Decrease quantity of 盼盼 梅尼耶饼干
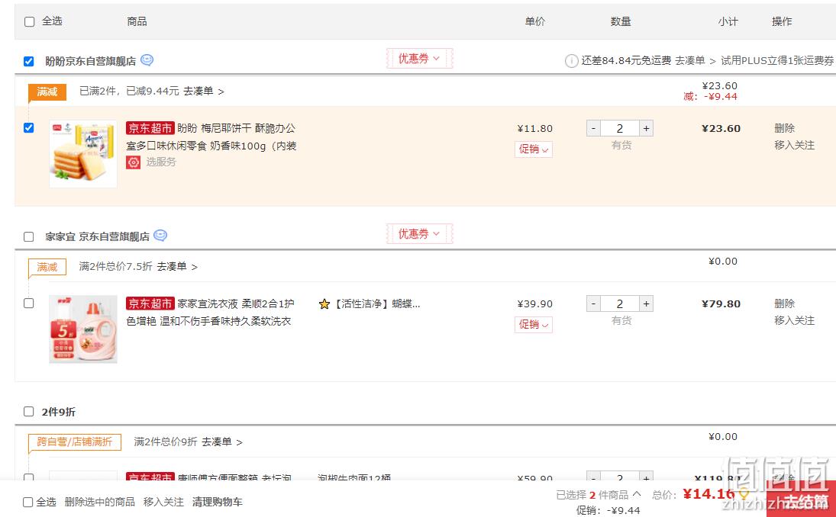 (x=593, y=128)
